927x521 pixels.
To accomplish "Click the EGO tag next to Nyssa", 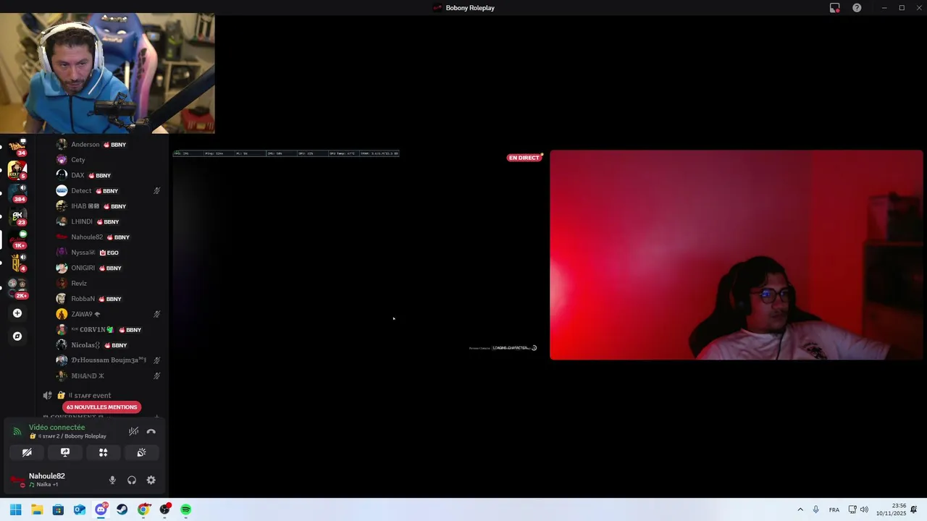I will pyautogui.click(x=109, y=253).
